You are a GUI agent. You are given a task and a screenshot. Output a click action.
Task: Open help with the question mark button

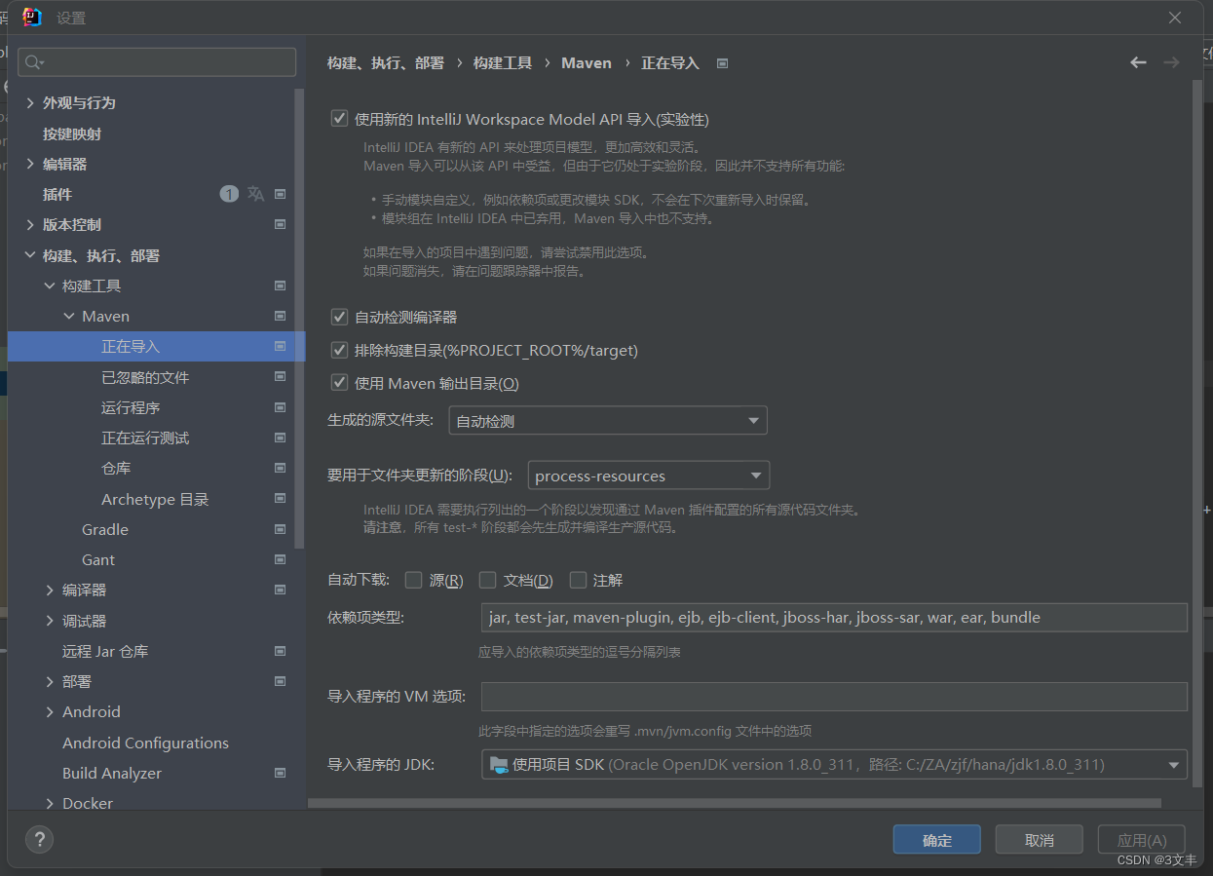(x=39, y=840)
